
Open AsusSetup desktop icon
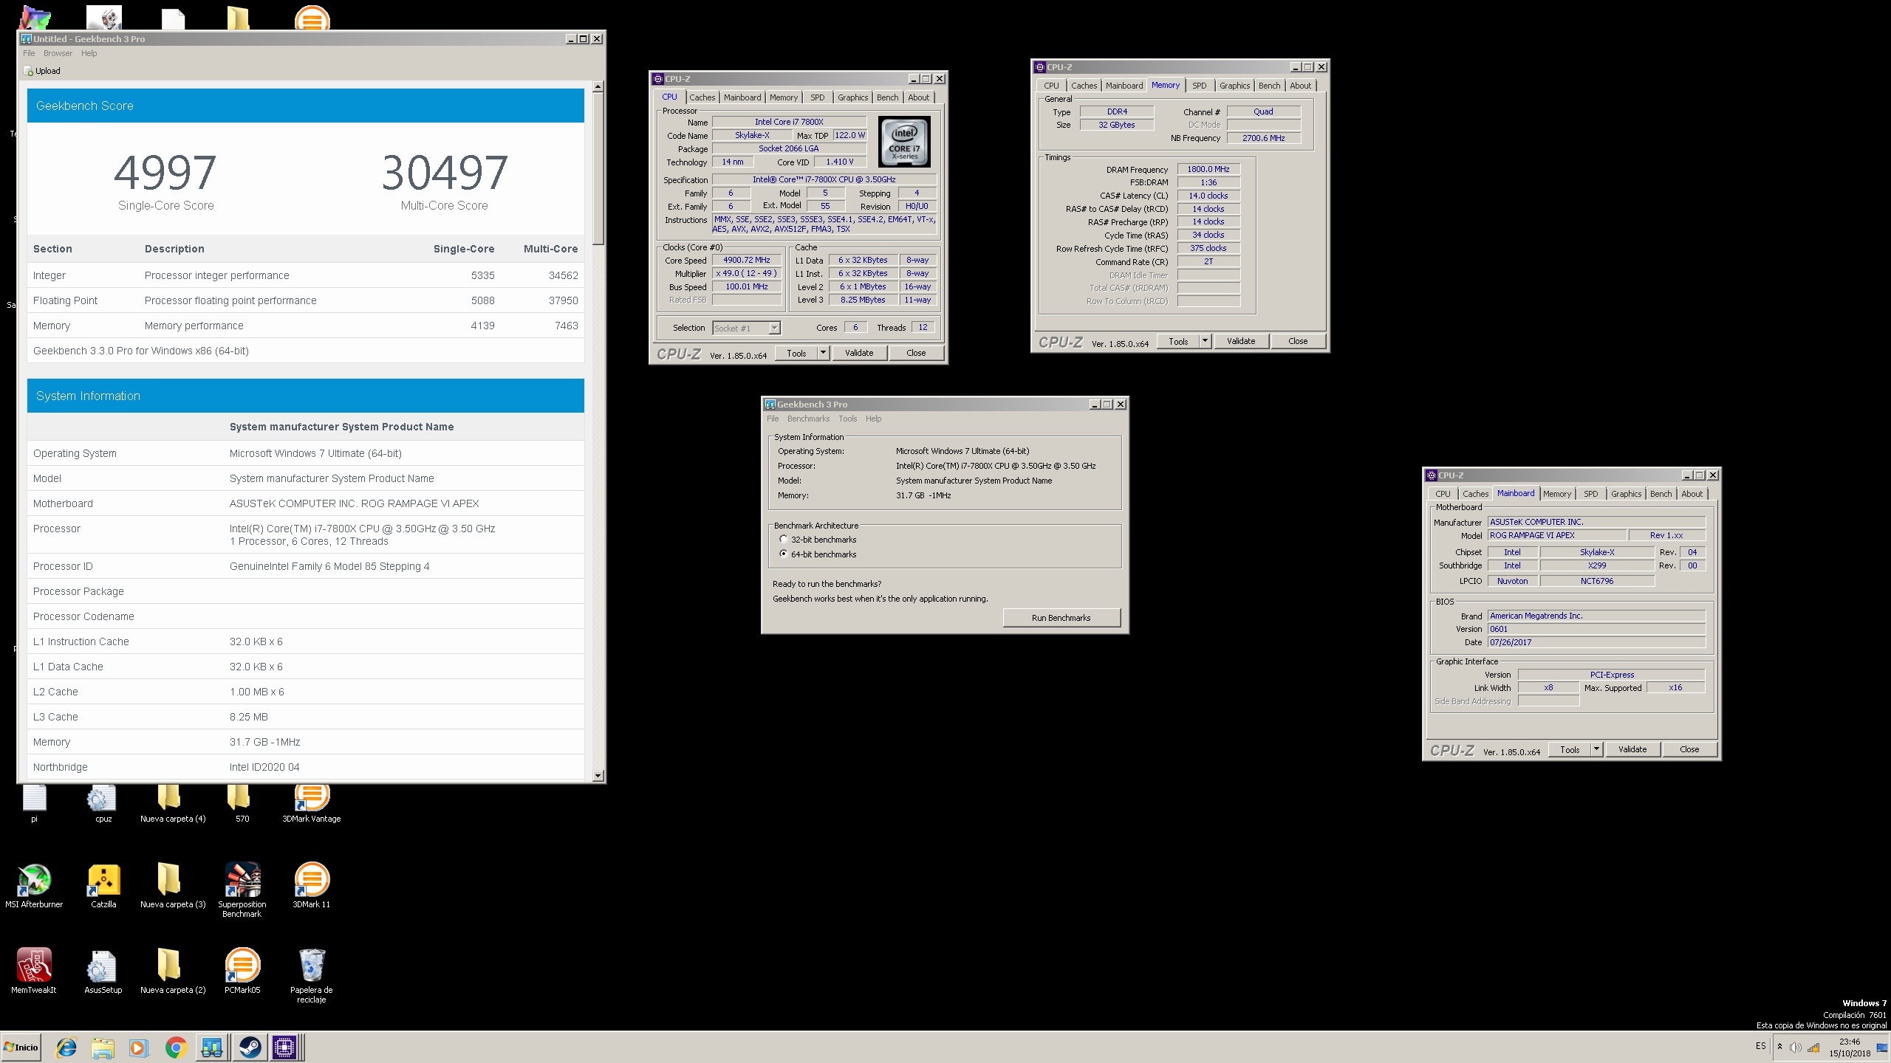103,971
